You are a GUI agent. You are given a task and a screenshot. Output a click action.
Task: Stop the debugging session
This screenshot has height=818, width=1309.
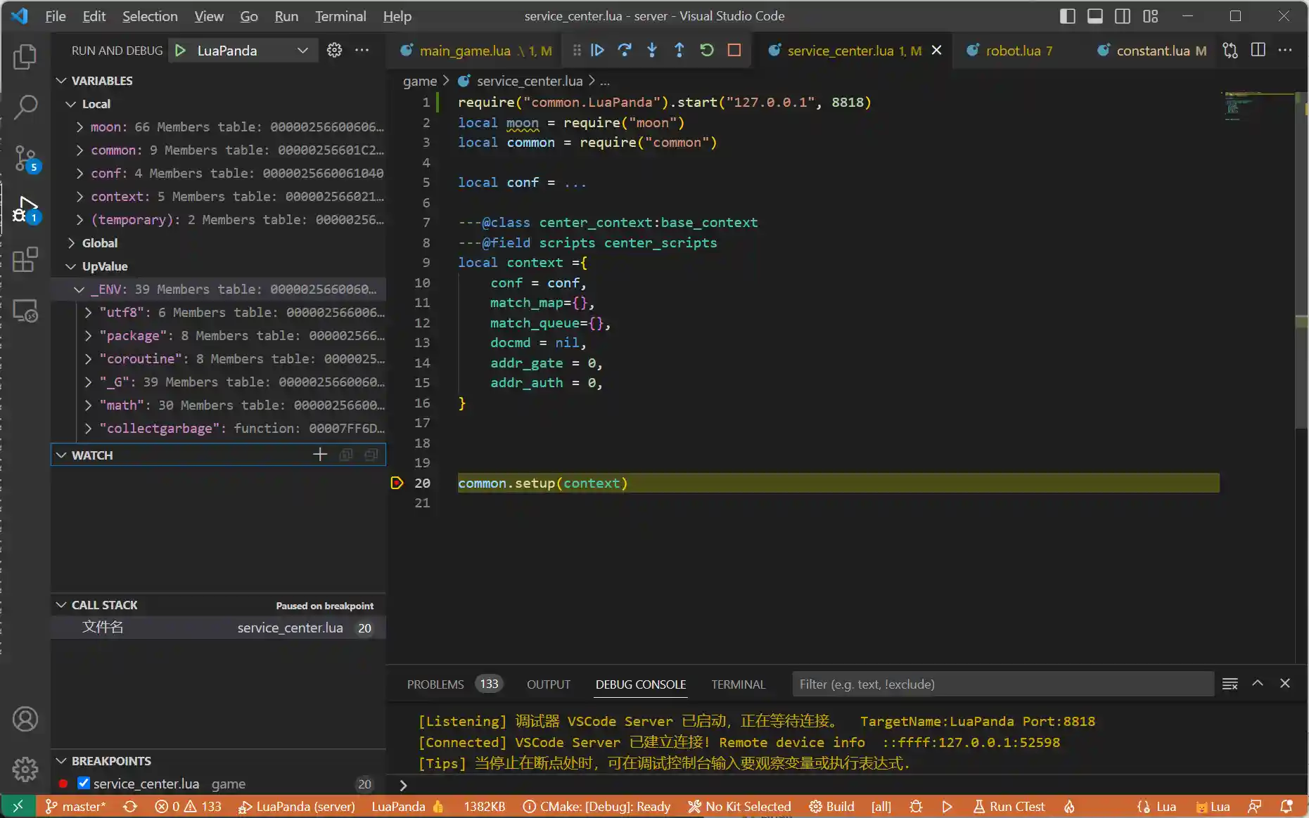pos(734,50)
